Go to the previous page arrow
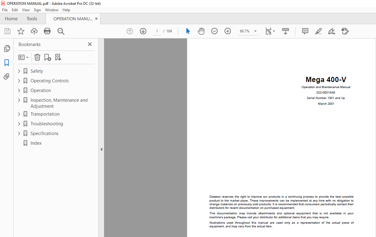Image resolution: width=376 pixels, height=237 pixels. [130, 31]
